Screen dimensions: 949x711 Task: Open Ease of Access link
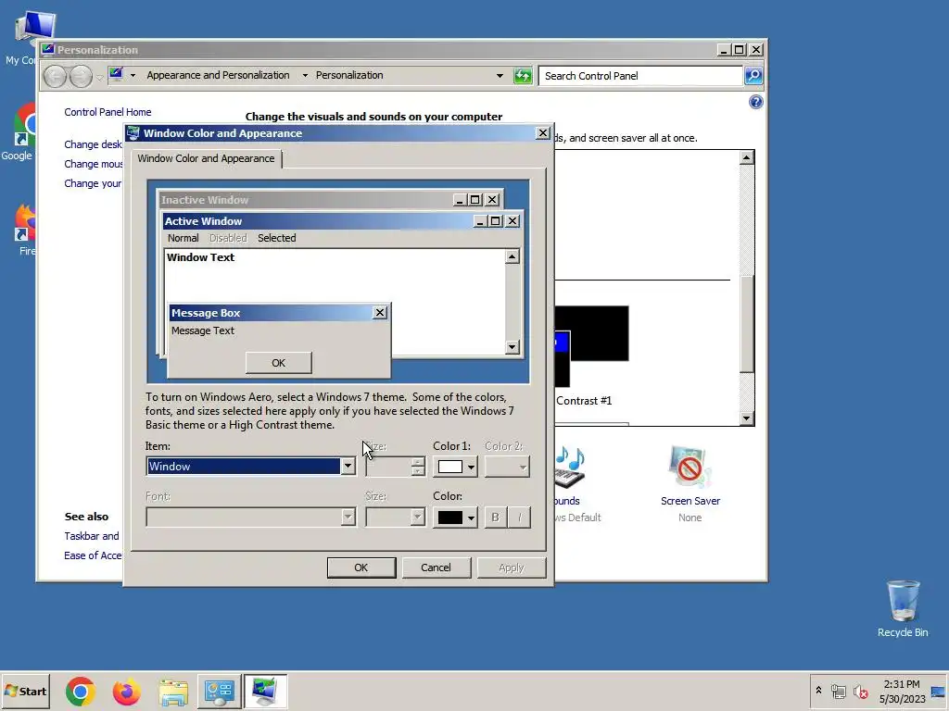click(93, 555)
